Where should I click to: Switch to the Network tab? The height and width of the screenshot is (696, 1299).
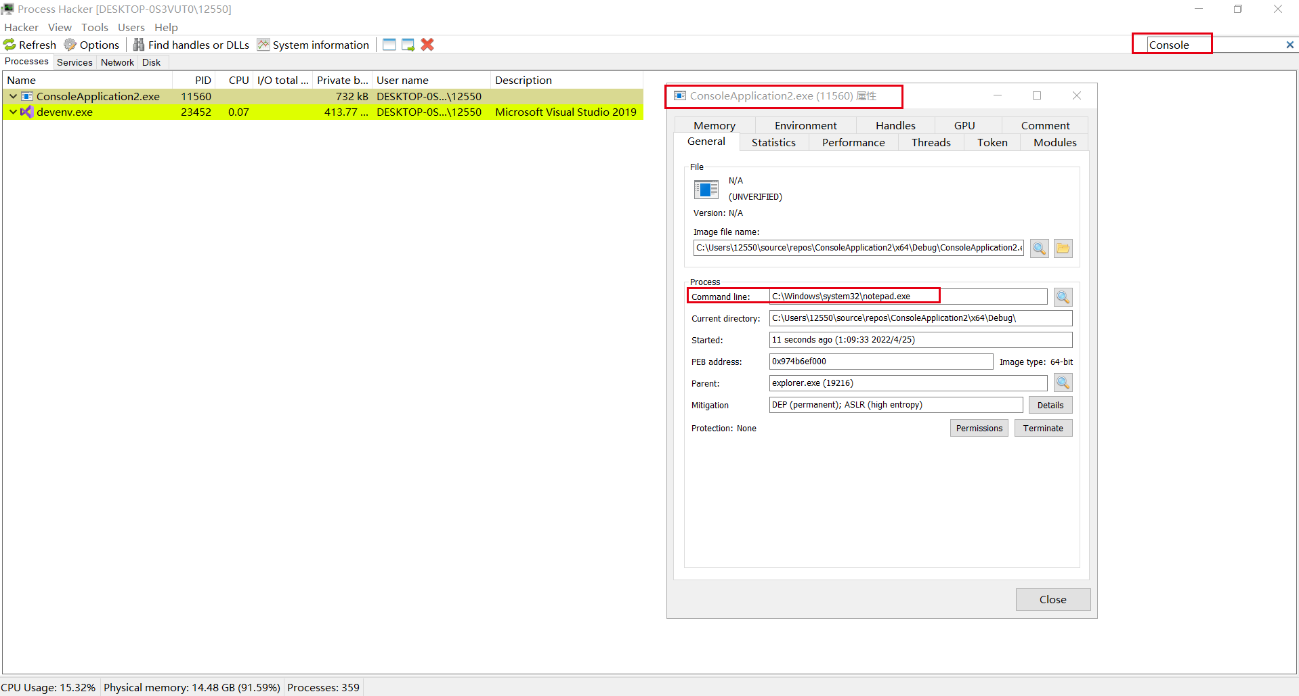118,62
